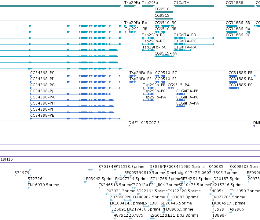Select EST LP03942.5prime
Screen dimensions: 260x220
(99, 179)
